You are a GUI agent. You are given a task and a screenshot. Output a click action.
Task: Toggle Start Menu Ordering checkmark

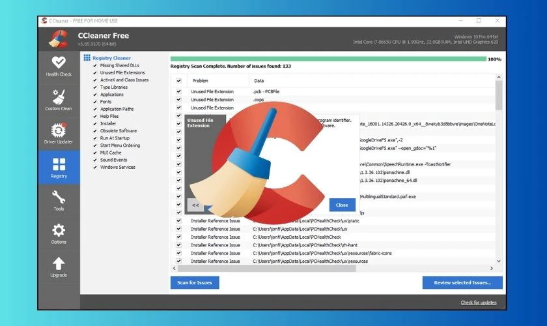coord(95,145)
